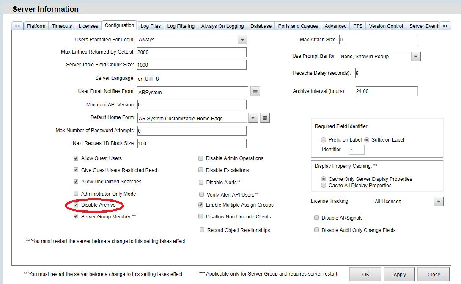Open menu icon beside Default Home Form
461x284 pixels.
[265, 118]
